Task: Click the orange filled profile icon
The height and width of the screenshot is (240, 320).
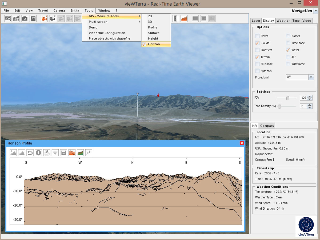Action: tap(72, 153)
